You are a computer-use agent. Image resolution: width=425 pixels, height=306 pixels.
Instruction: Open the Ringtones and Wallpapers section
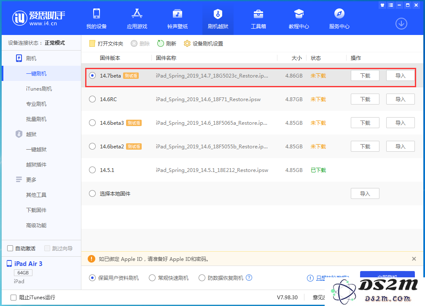[x=178, y=19]
